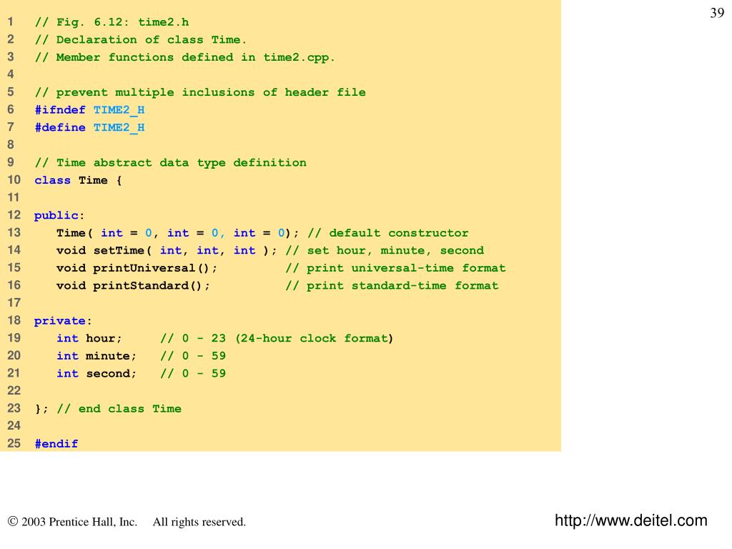Click the comment about preventing multiple inclusions

pyautogui.click(x=200, y=92)
